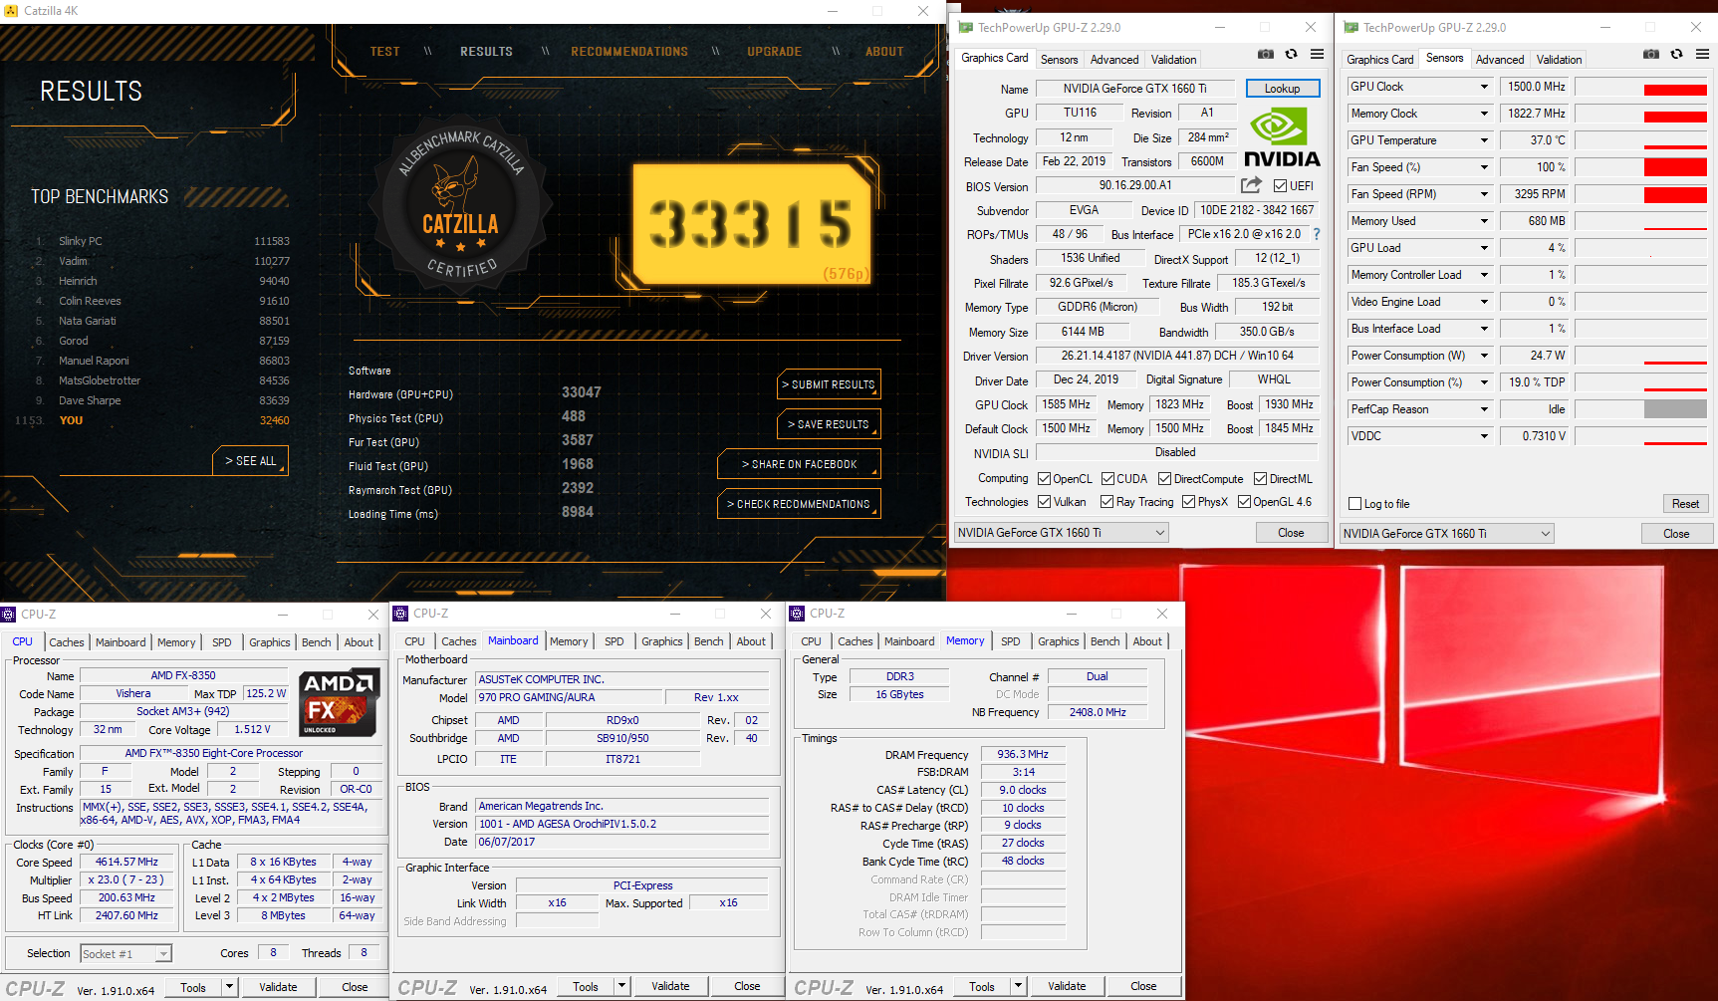Switch to SPD tab in CPU-Z Memory window
The width and height of the screenshot is (1718, 1001).
click(1010, 641)
